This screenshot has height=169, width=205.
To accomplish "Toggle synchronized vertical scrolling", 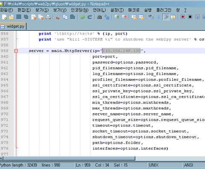I will (134, 17).
